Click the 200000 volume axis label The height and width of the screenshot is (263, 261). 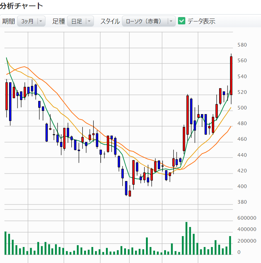pos(247,241)
